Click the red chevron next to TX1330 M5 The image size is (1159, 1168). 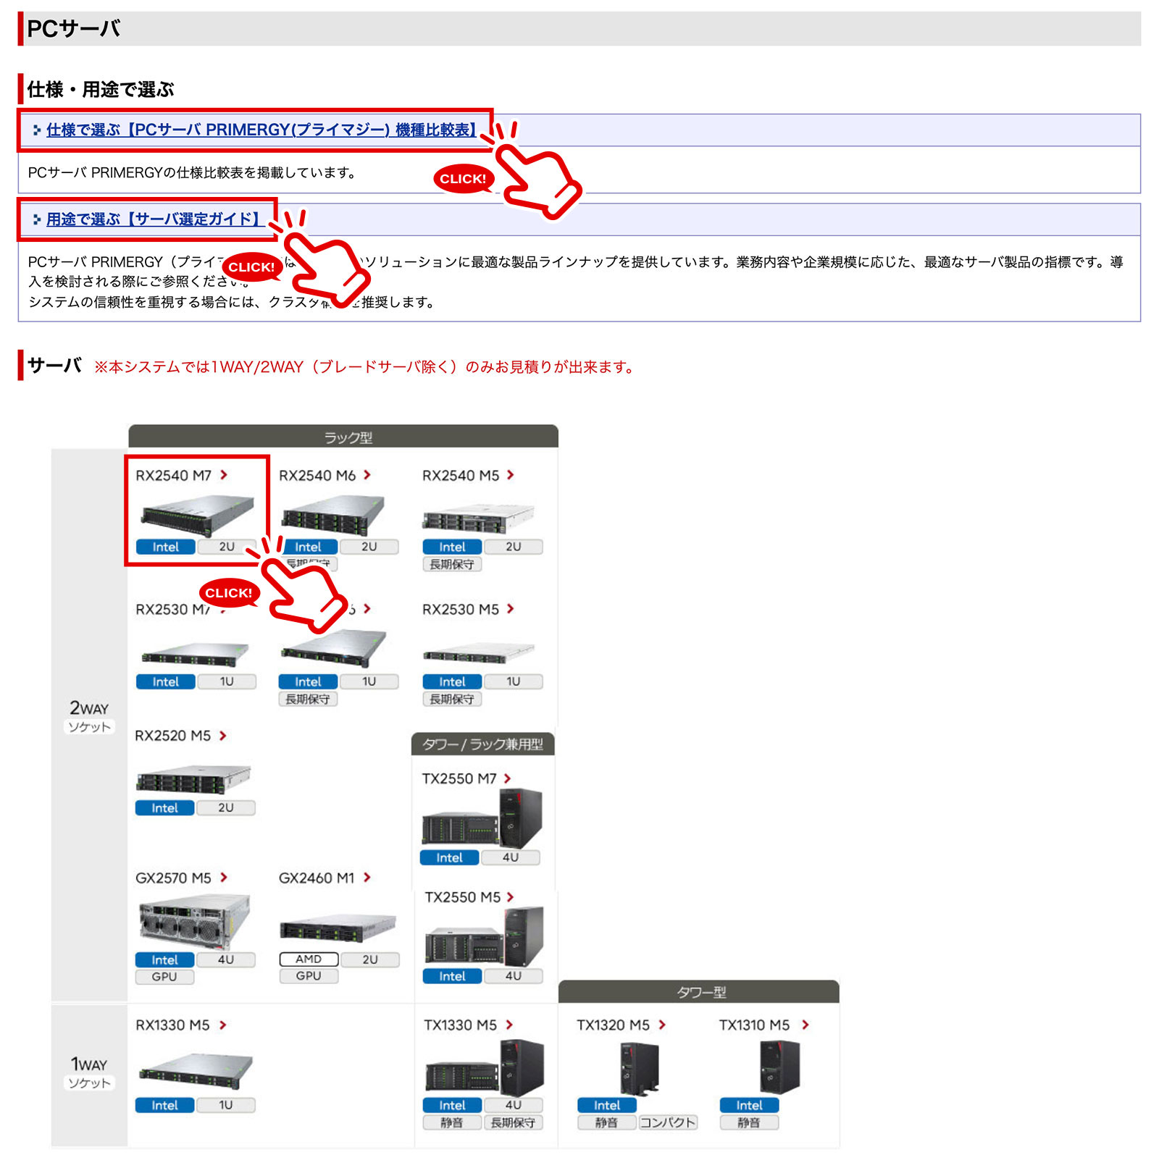[x=509, y=1025]
